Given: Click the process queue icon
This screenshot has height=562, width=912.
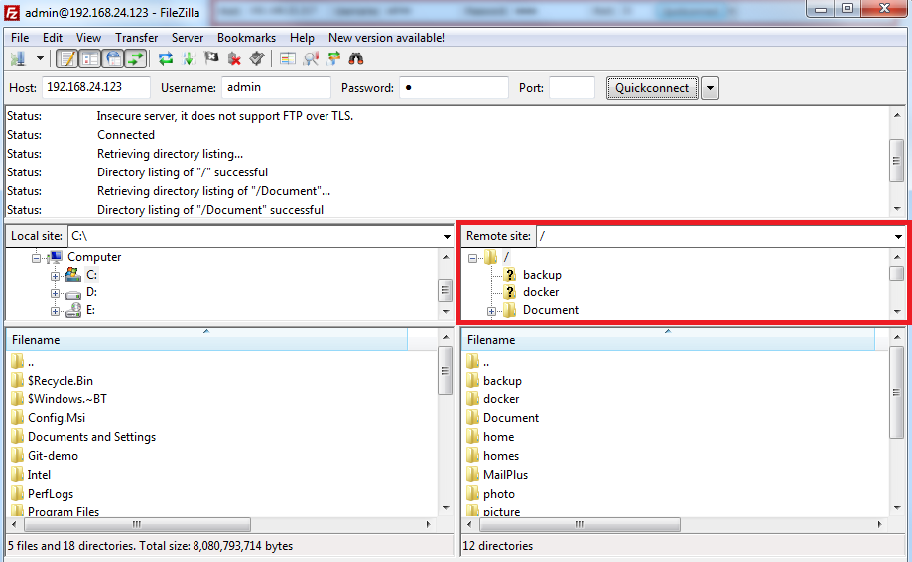Looking at the screenshot, I should click(189, 58).
